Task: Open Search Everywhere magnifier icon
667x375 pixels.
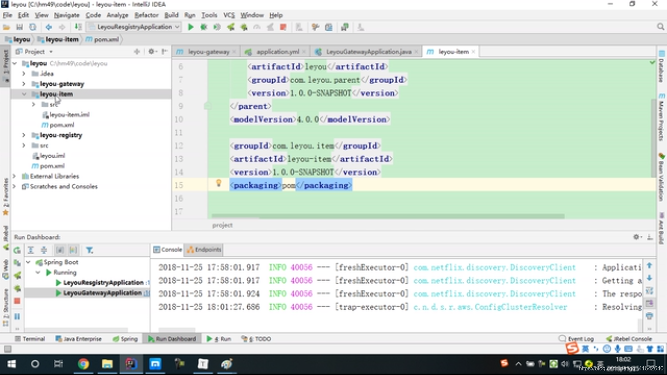Action: [660, 27]
